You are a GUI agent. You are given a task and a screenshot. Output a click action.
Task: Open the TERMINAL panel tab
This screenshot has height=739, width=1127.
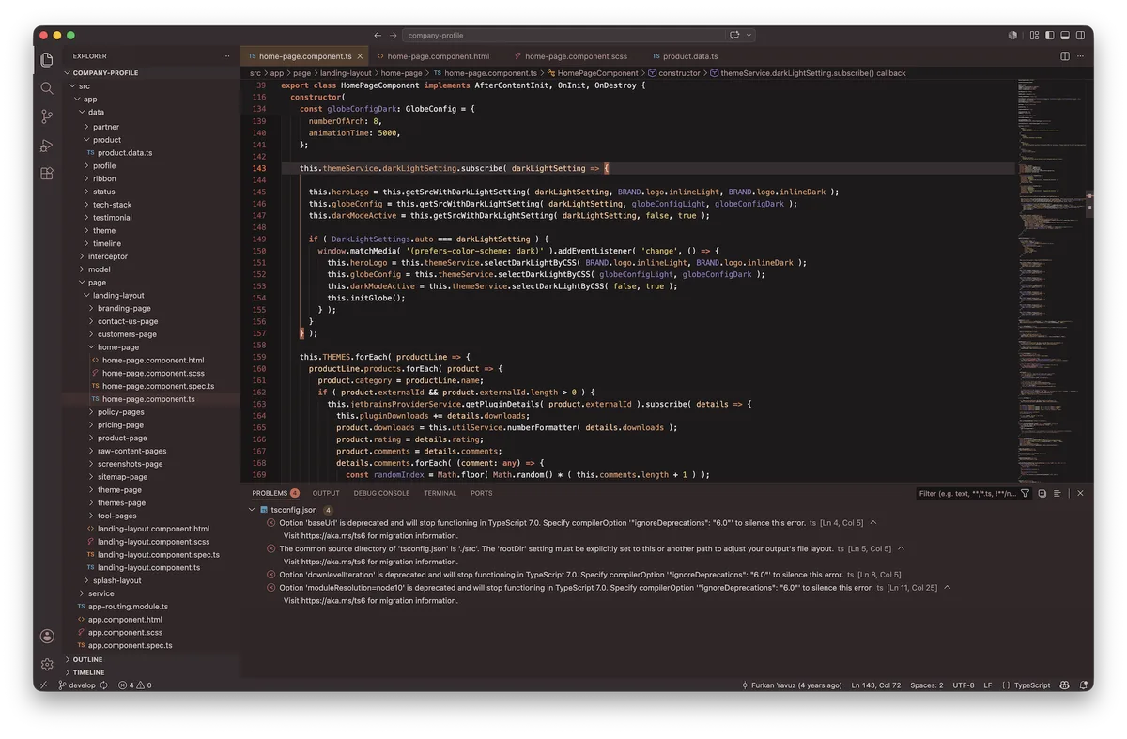click(x=440, y=493)
